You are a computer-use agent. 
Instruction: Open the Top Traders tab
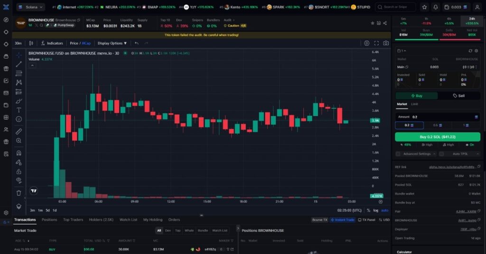73,220
